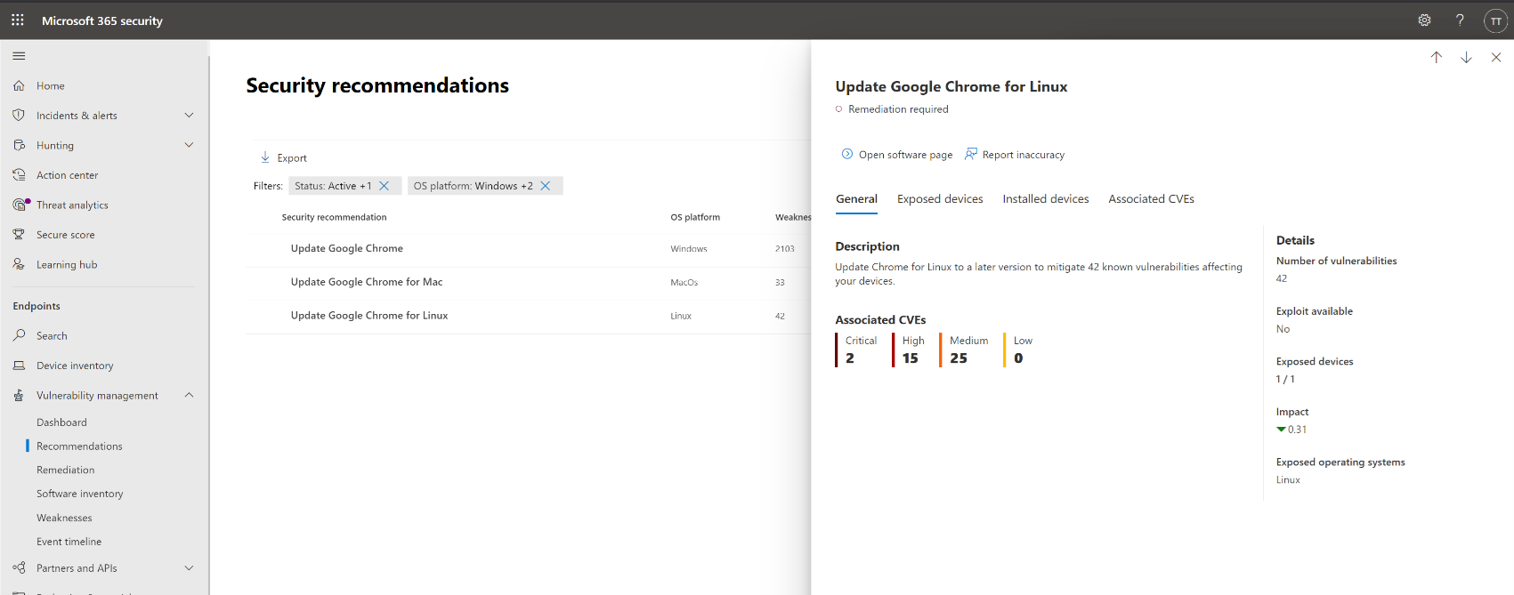The width and height of the screenshot is (1514, 595).
Task: Expand Partners and APIs section
Action: point(189,567)
